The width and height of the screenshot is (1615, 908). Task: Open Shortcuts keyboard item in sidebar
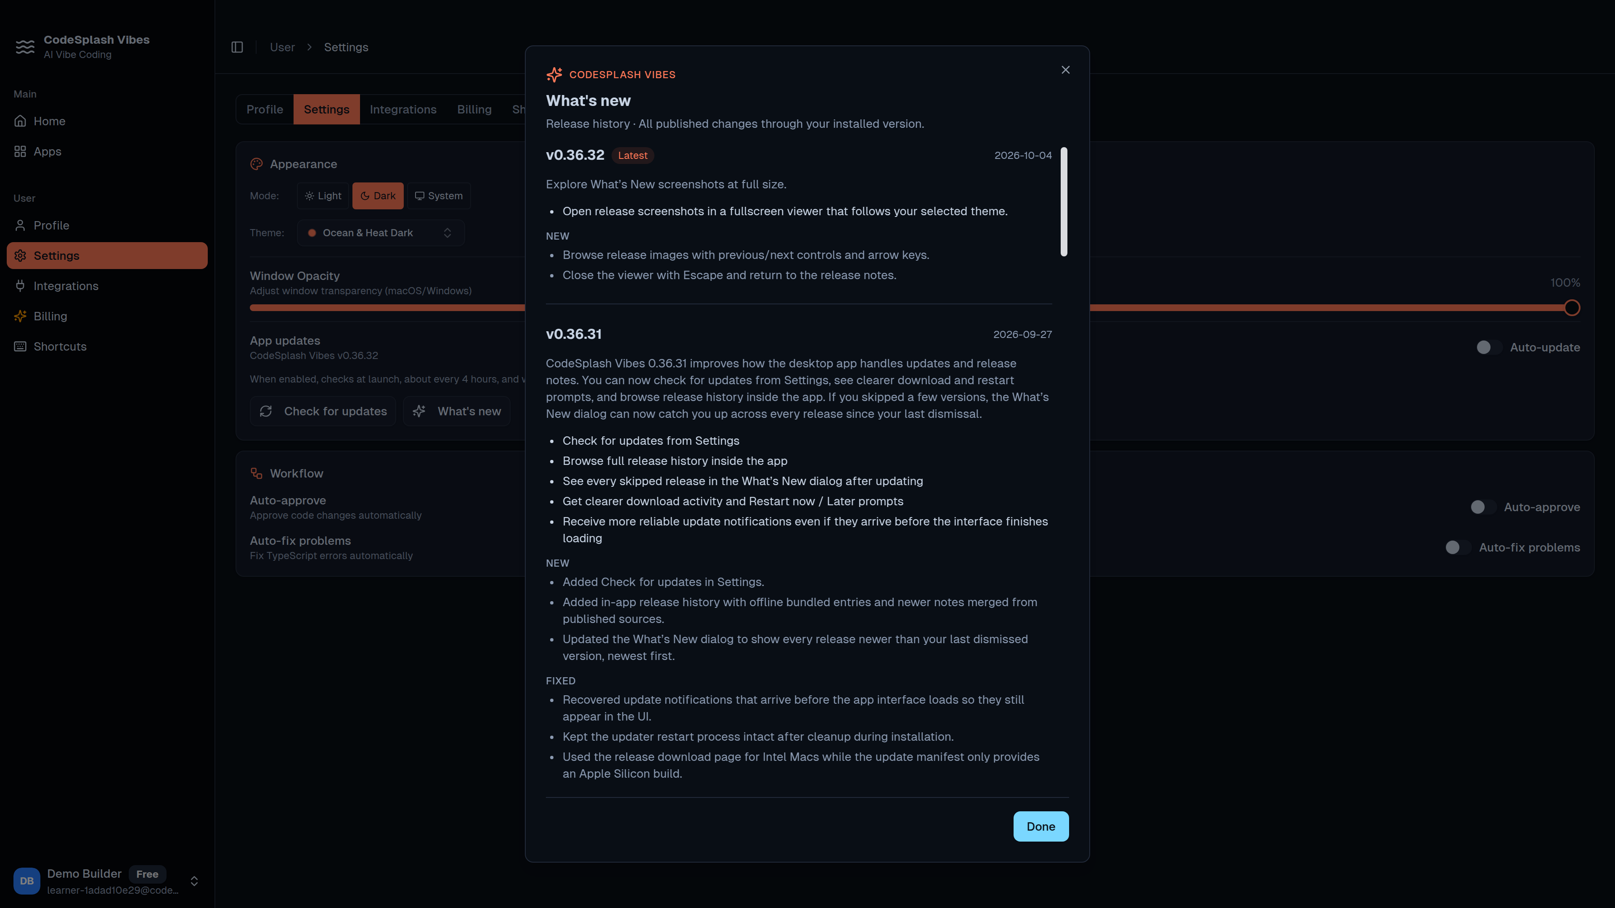pyautogui.click(x=106, y=346)
